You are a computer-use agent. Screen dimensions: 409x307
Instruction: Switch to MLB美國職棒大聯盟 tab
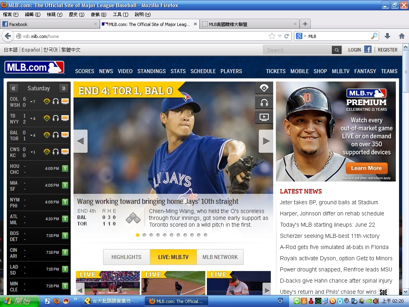click(x=250, y=24)
